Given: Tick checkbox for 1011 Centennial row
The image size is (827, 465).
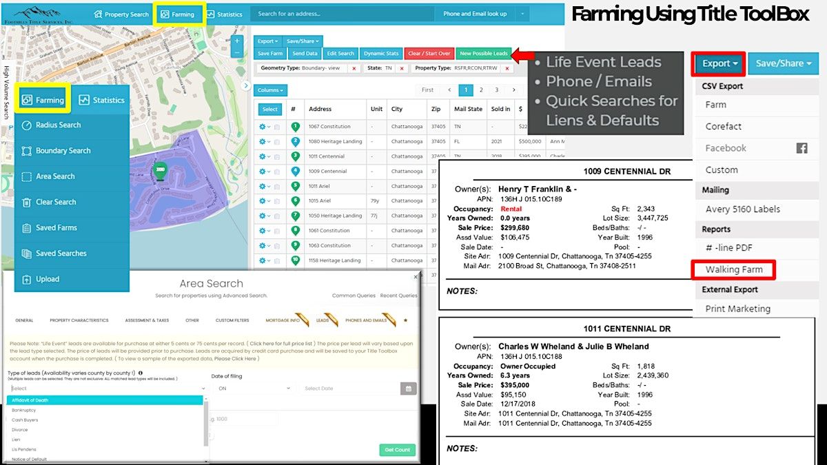Looking at the screenshot, I should tap(277, 156).
